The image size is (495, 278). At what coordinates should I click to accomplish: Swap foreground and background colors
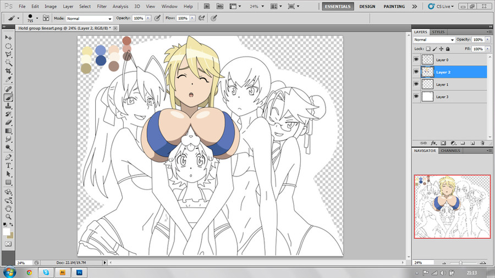(12, 224)
